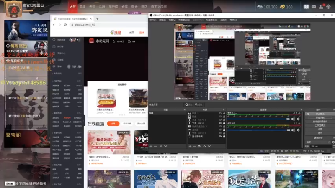Screen dimensions: 335x188
Task: Click the douyu.com address bar
Action: (108, 25)
